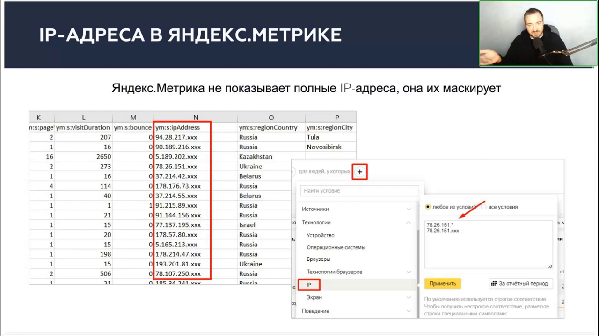599x336 pixels.
Task: Select spreadsheet column header P
Action: click(x=337, y=118)
